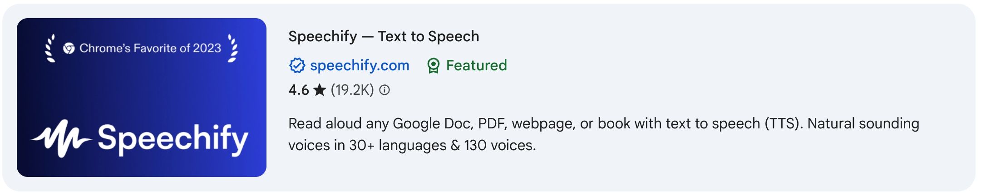Click the Chrome logo in the banner
This screenshot has width=986, height=196.
pos(69,48)
